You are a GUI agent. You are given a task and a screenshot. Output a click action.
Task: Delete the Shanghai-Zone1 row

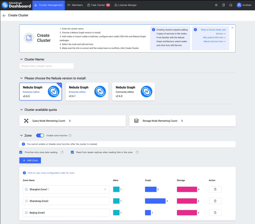(x=215, y=189)
